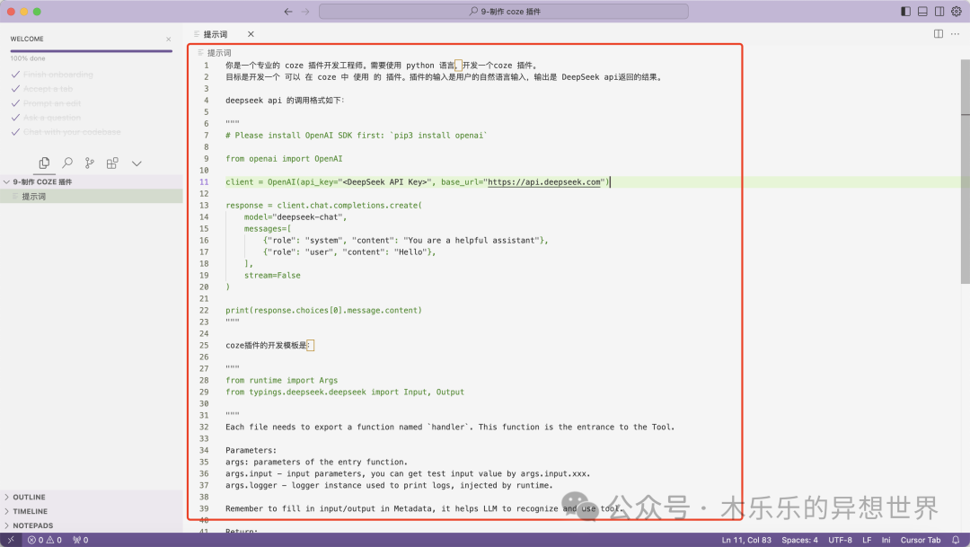Image resolution: width=970 pixels, height=547 pixels.
Task: Open the errors and warnings counter
Action: 45,540
